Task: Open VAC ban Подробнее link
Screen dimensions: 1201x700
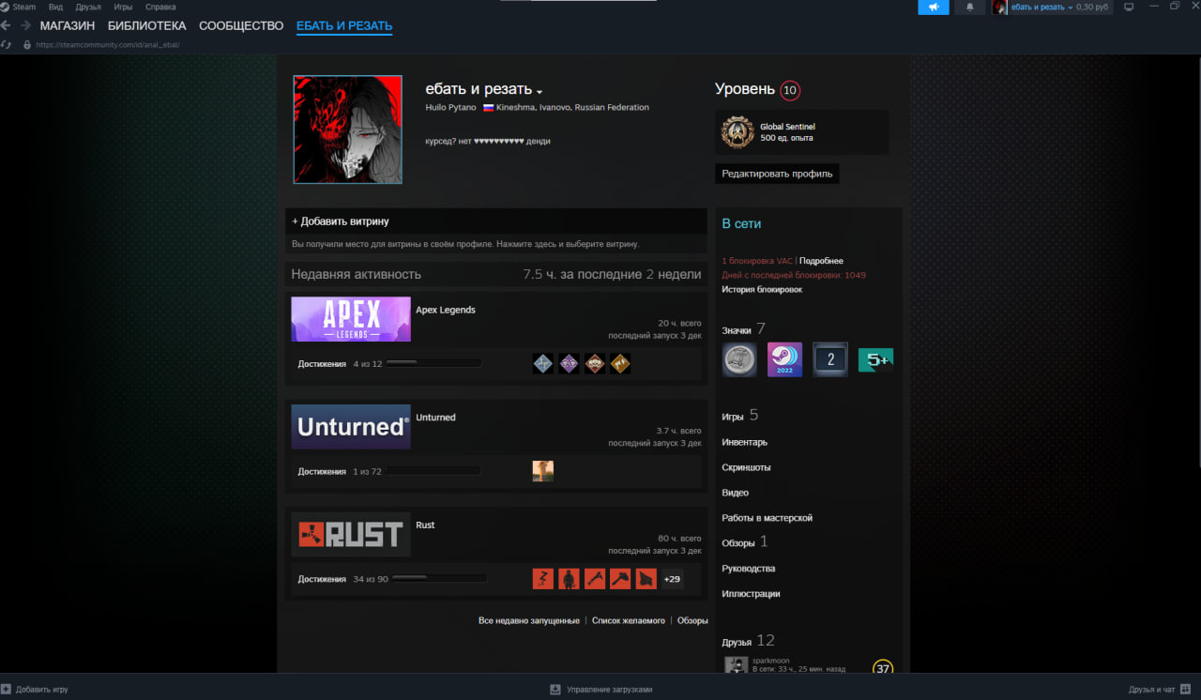Action: [821, 261]
